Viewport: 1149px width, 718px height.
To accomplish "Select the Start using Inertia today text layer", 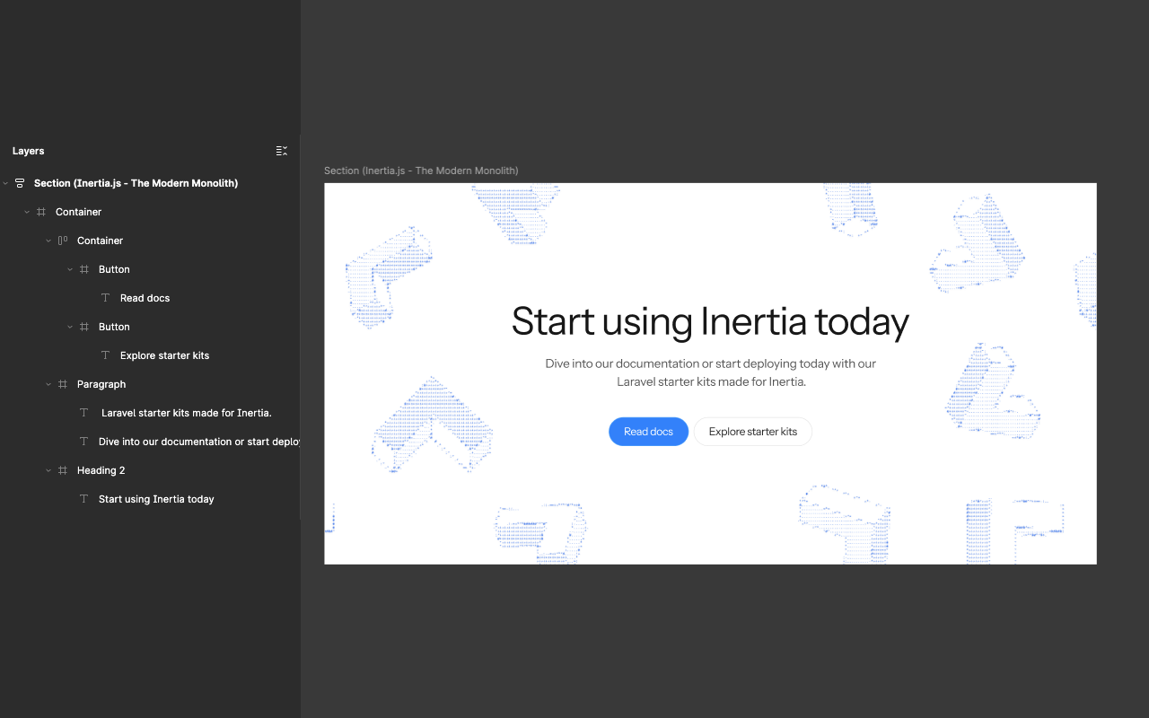I will (x=156, y=499).
